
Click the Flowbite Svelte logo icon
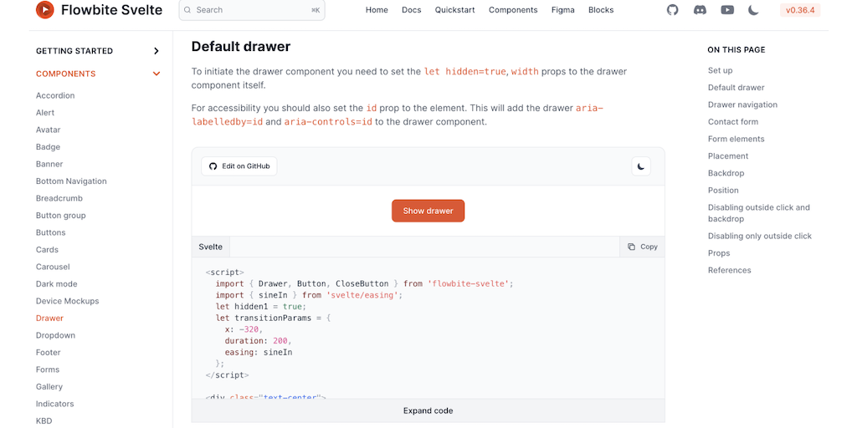tap(45, 10)
